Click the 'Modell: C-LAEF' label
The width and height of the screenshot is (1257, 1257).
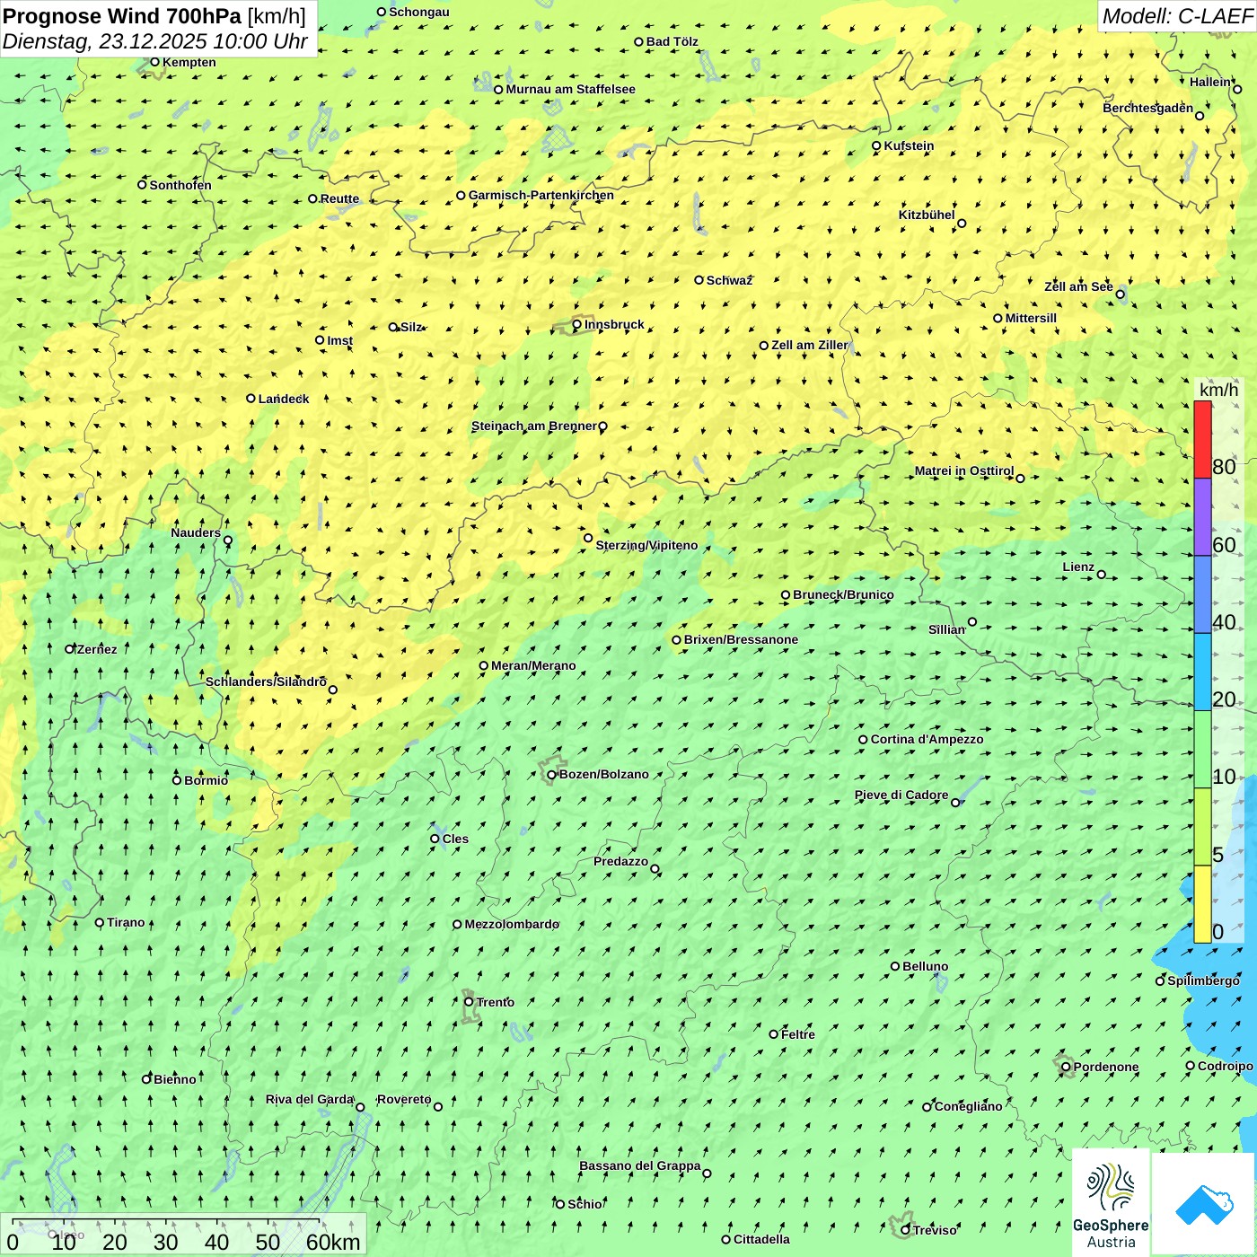[x=1177, y=16]
